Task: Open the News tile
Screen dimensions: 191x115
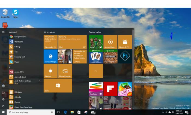Action: (118, 103)
